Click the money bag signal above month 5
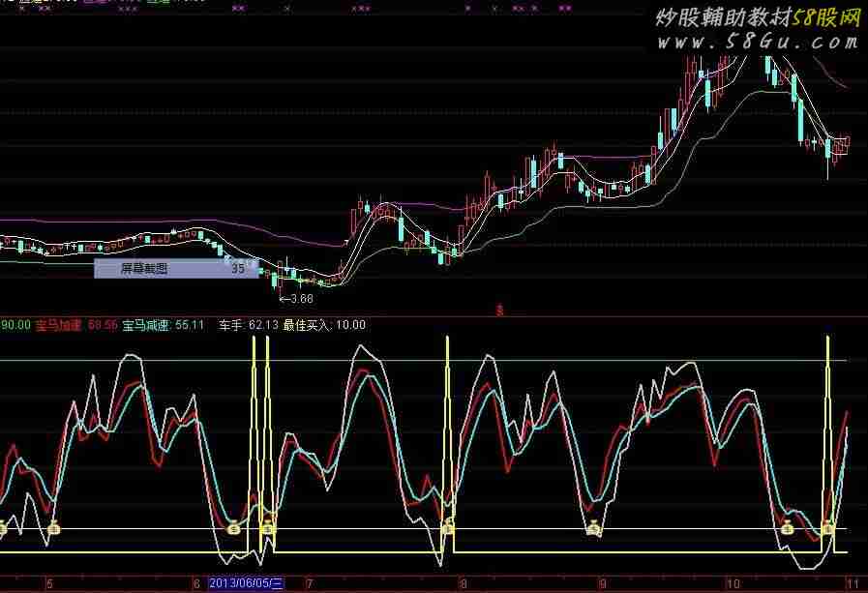Viewport: 868px width, 593px height. (x=54, y=528)
